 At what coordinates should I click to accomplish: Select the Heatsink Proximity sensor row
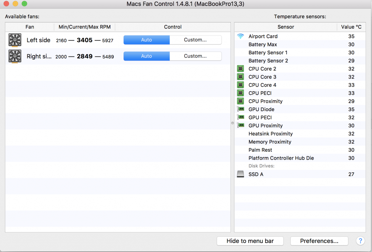tap(300, 134)
